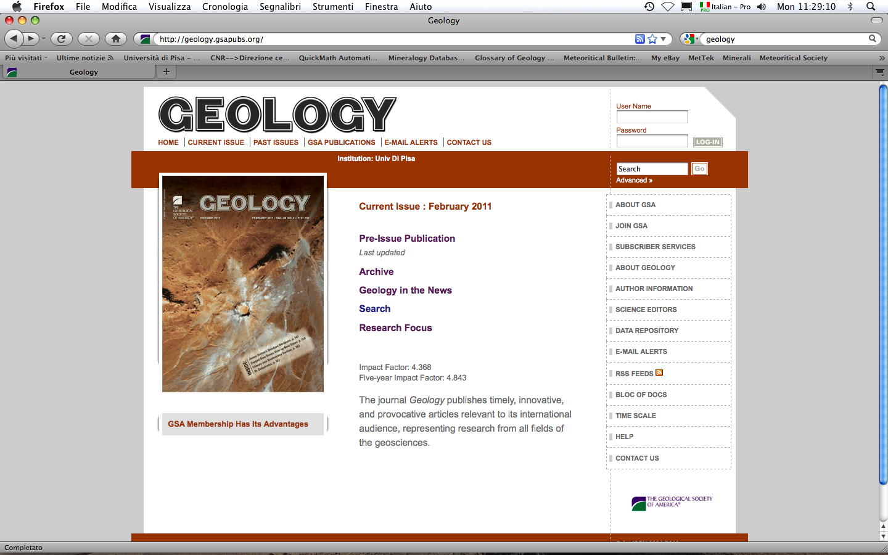Click the Stop loading button
888x555 pixels.
(89, 39)
